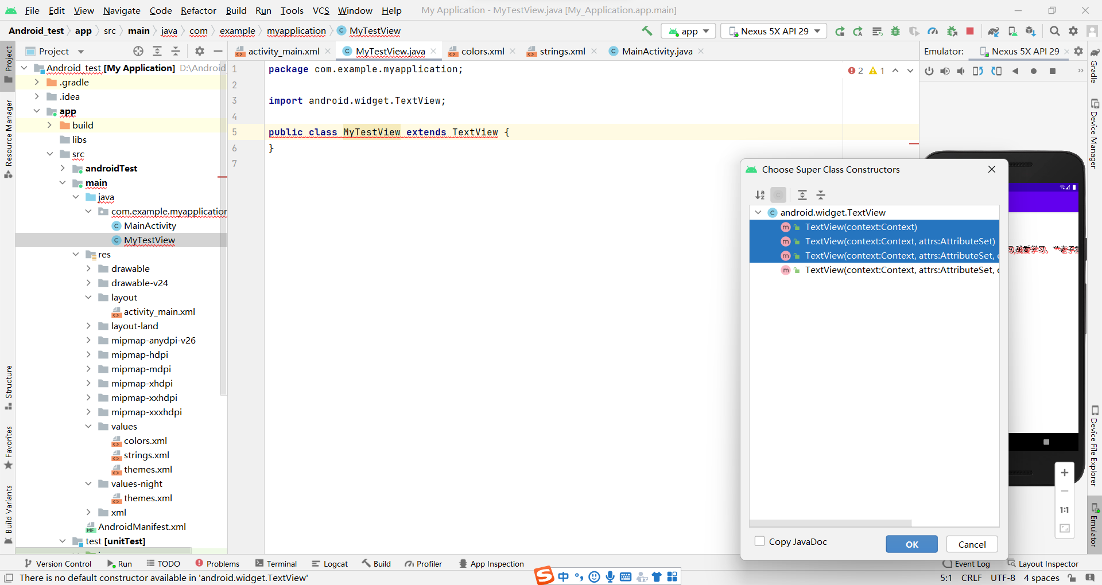Profile the app with the gauge icon

click(933, 31)
